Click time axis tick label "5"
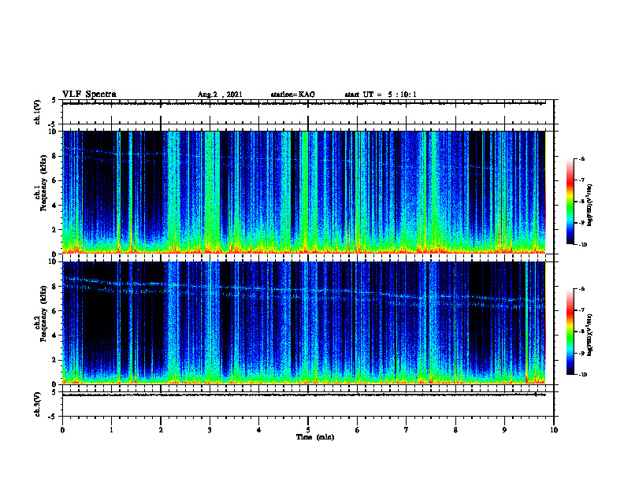 (x=308, y=430)
